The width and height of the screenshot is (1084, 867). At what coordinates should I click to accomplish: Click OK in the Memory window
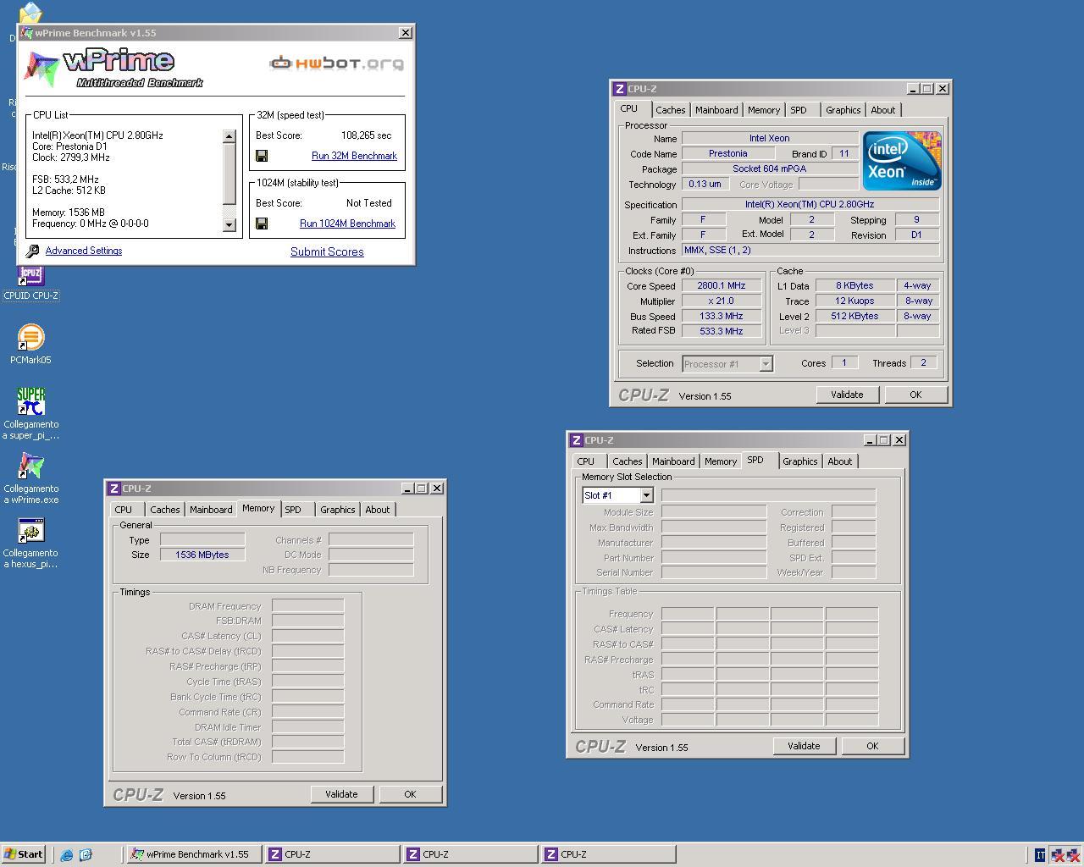(x=410, y=794)
